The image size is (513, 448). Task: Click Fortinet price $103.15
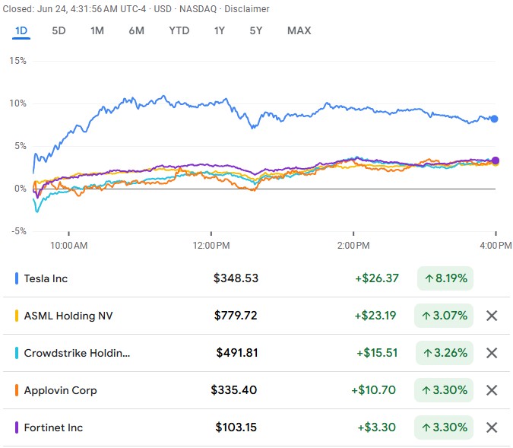click(x=236, y=427)
